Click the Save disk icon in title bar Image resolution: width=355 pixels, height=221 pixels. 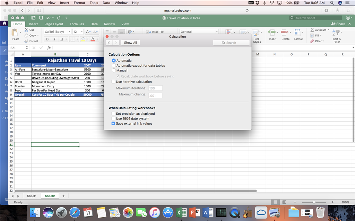[x=41, y=18]
